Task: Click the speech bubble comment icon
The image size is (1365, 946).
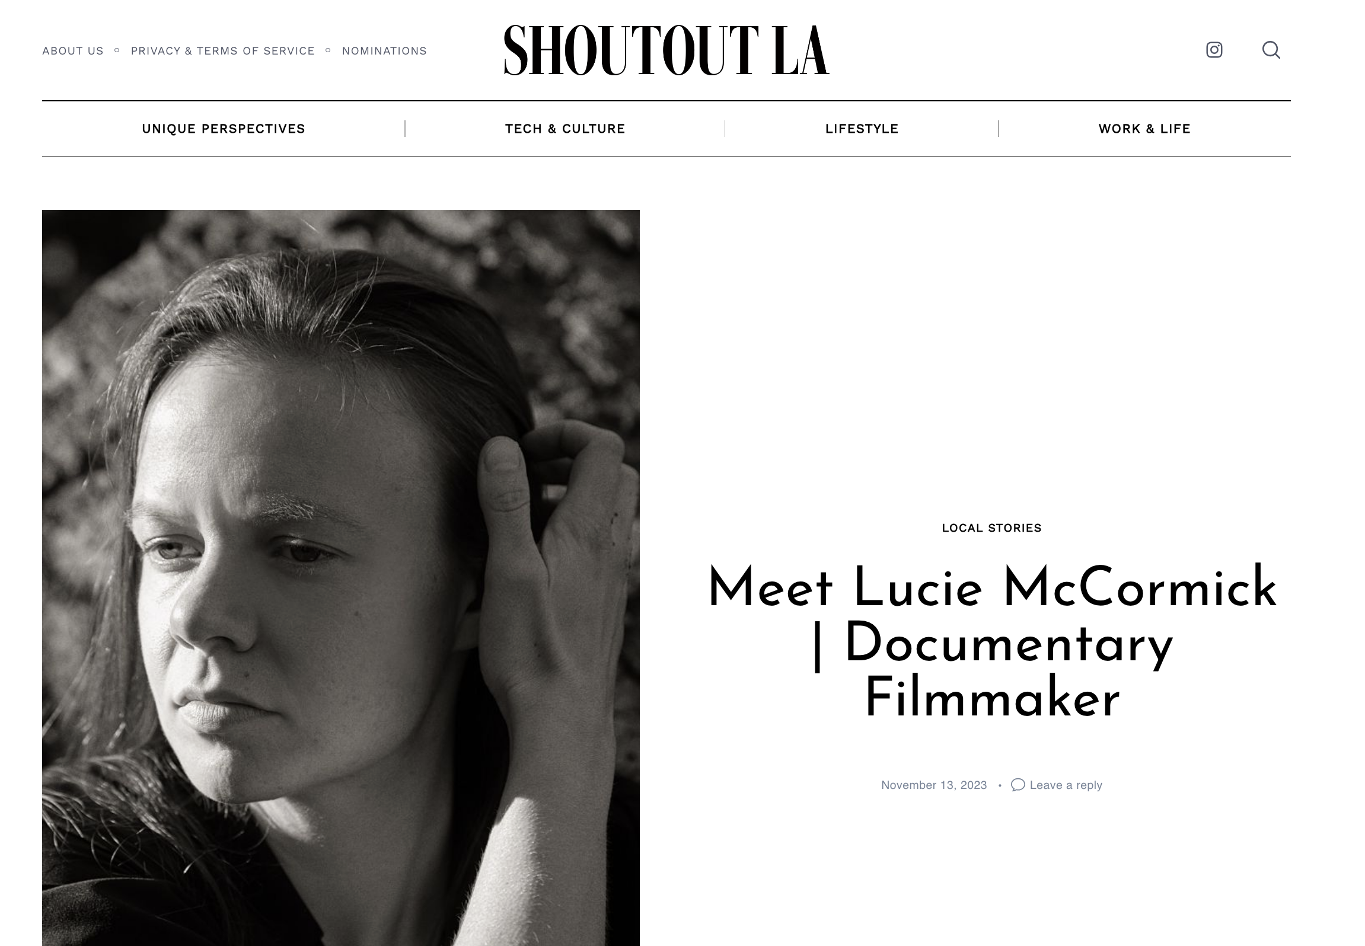Action: 1018,785
